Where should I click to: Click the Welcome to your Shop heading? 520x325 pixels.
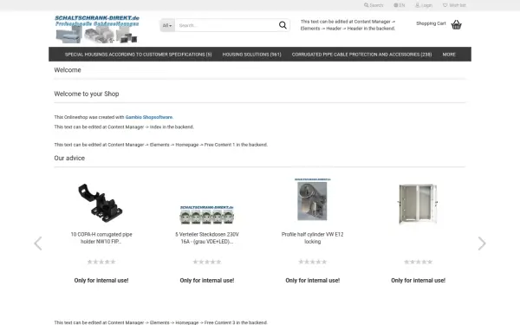[x=87, y=94]
